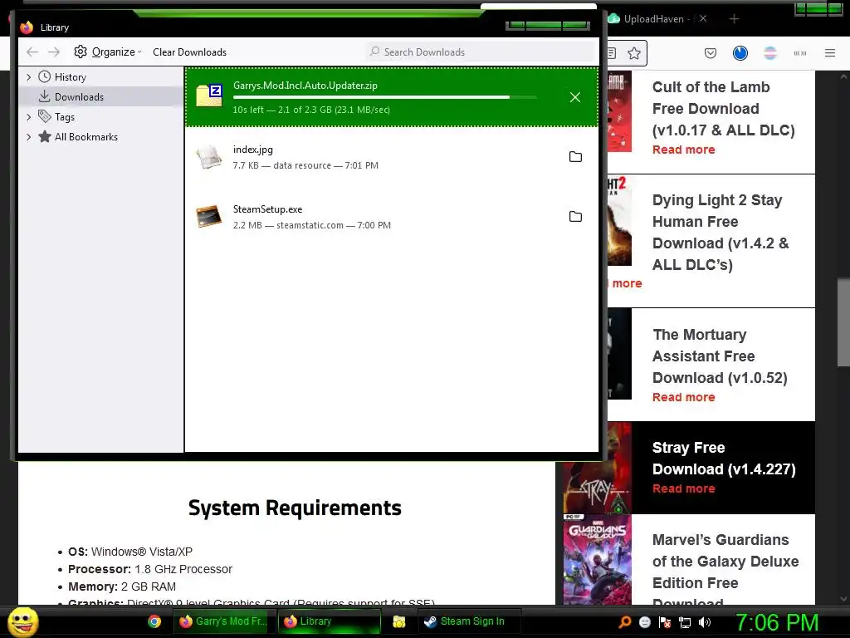This screenshot has width=850, height=638.
Task: Open the Save to Pocket button
Action: [x=711, y=53]
